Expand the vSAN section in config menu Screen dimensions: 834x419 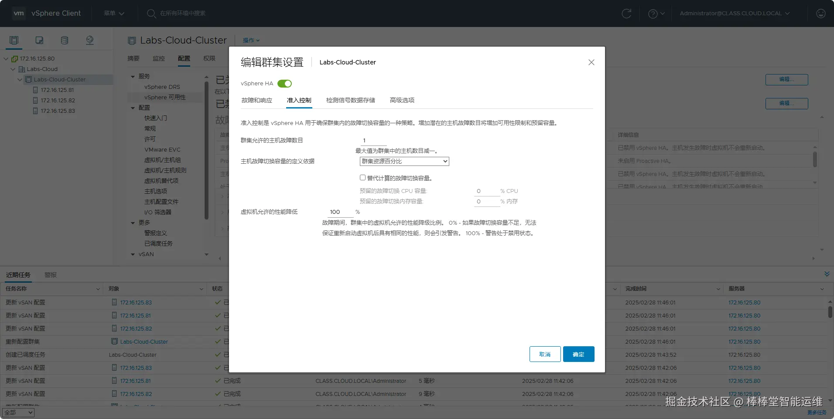tap(133, 254)
